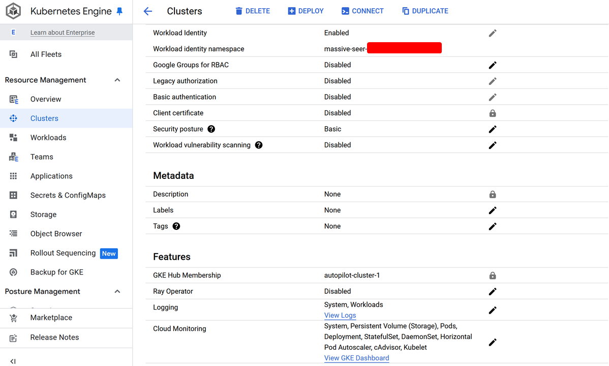Edit the Labels metadata
609x366 pixels.
click(x=493, y=210)
